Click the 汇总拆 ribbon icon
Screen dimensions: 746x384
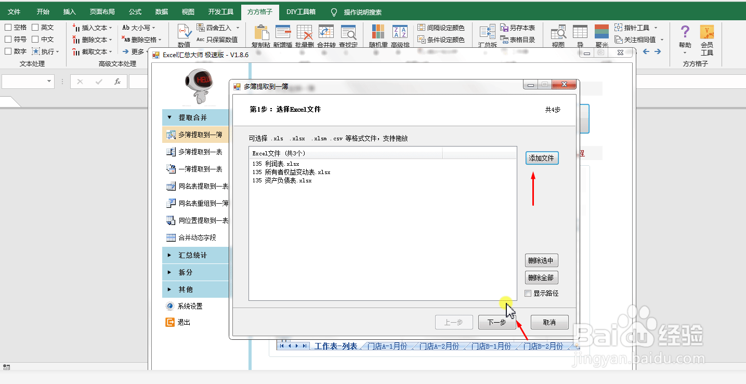487,32
